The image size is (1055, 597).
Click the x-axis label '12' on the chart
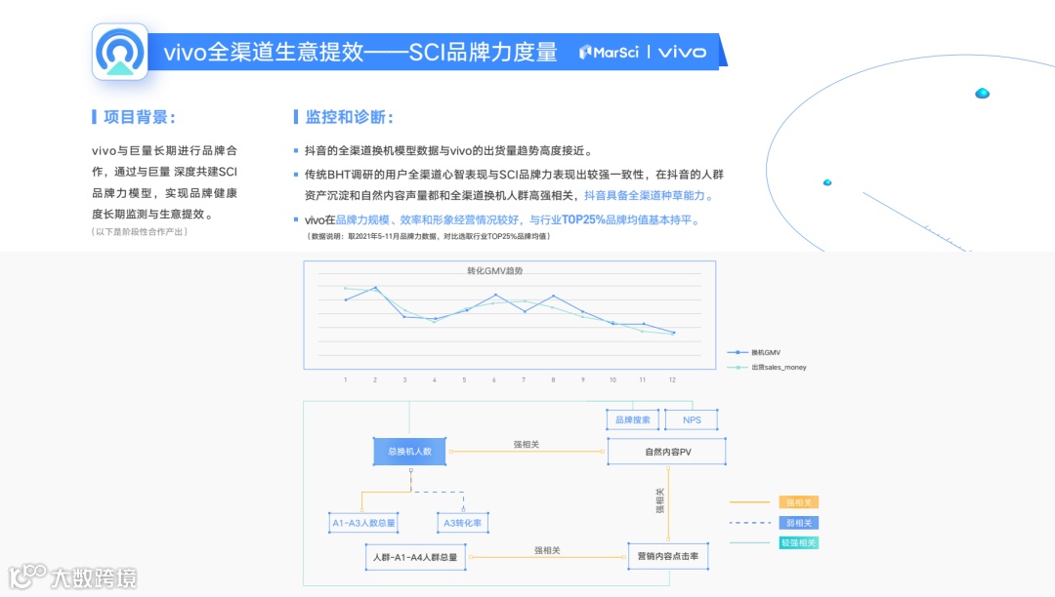671,380
